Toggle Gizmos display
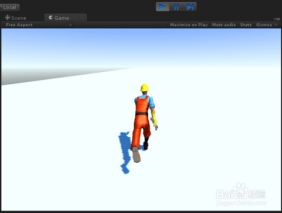 point(264,25)
